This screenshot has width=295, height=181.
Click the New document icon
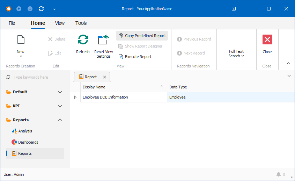point(21,39)
